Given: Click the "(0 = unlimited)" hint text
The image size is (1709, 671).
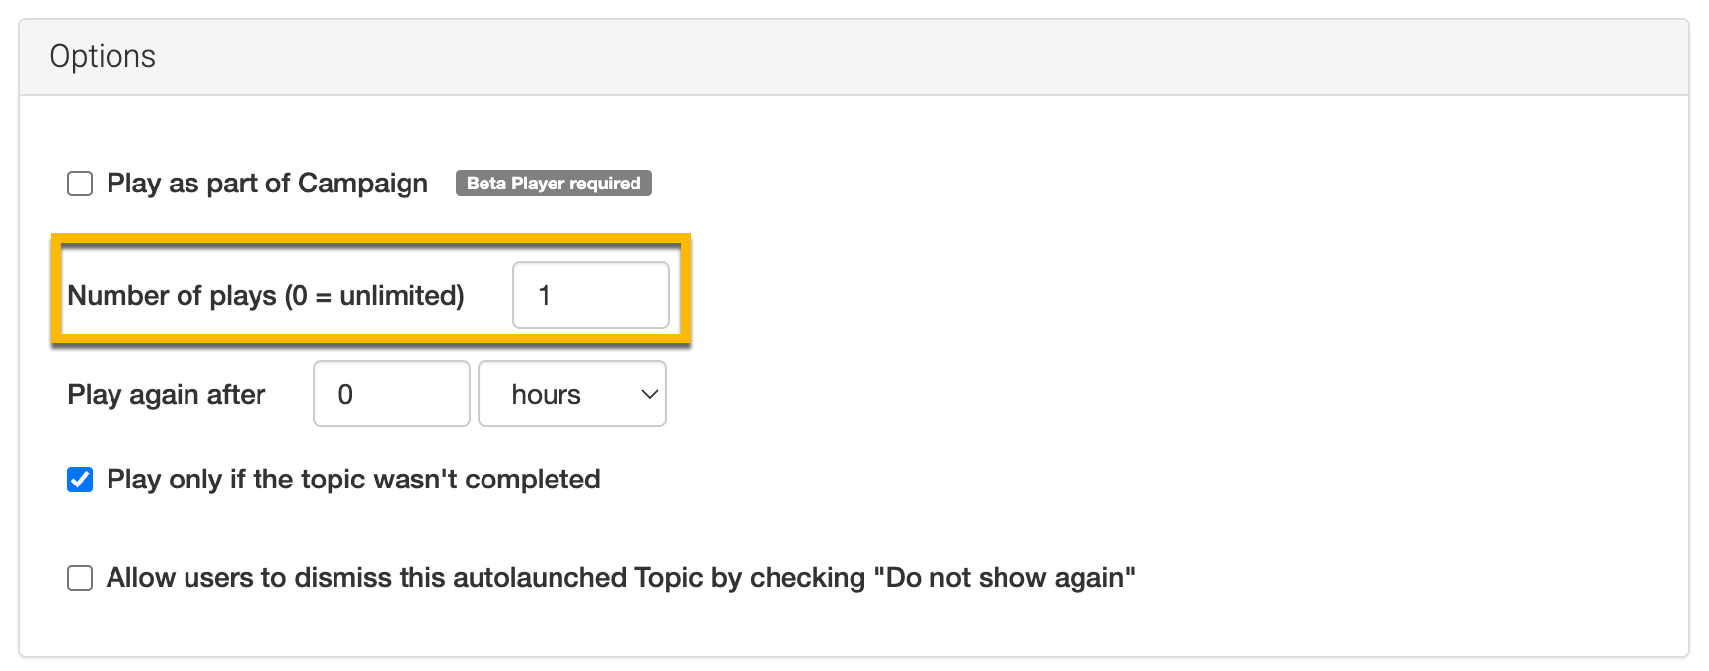Looking at the screenshot, I should 375,295.
